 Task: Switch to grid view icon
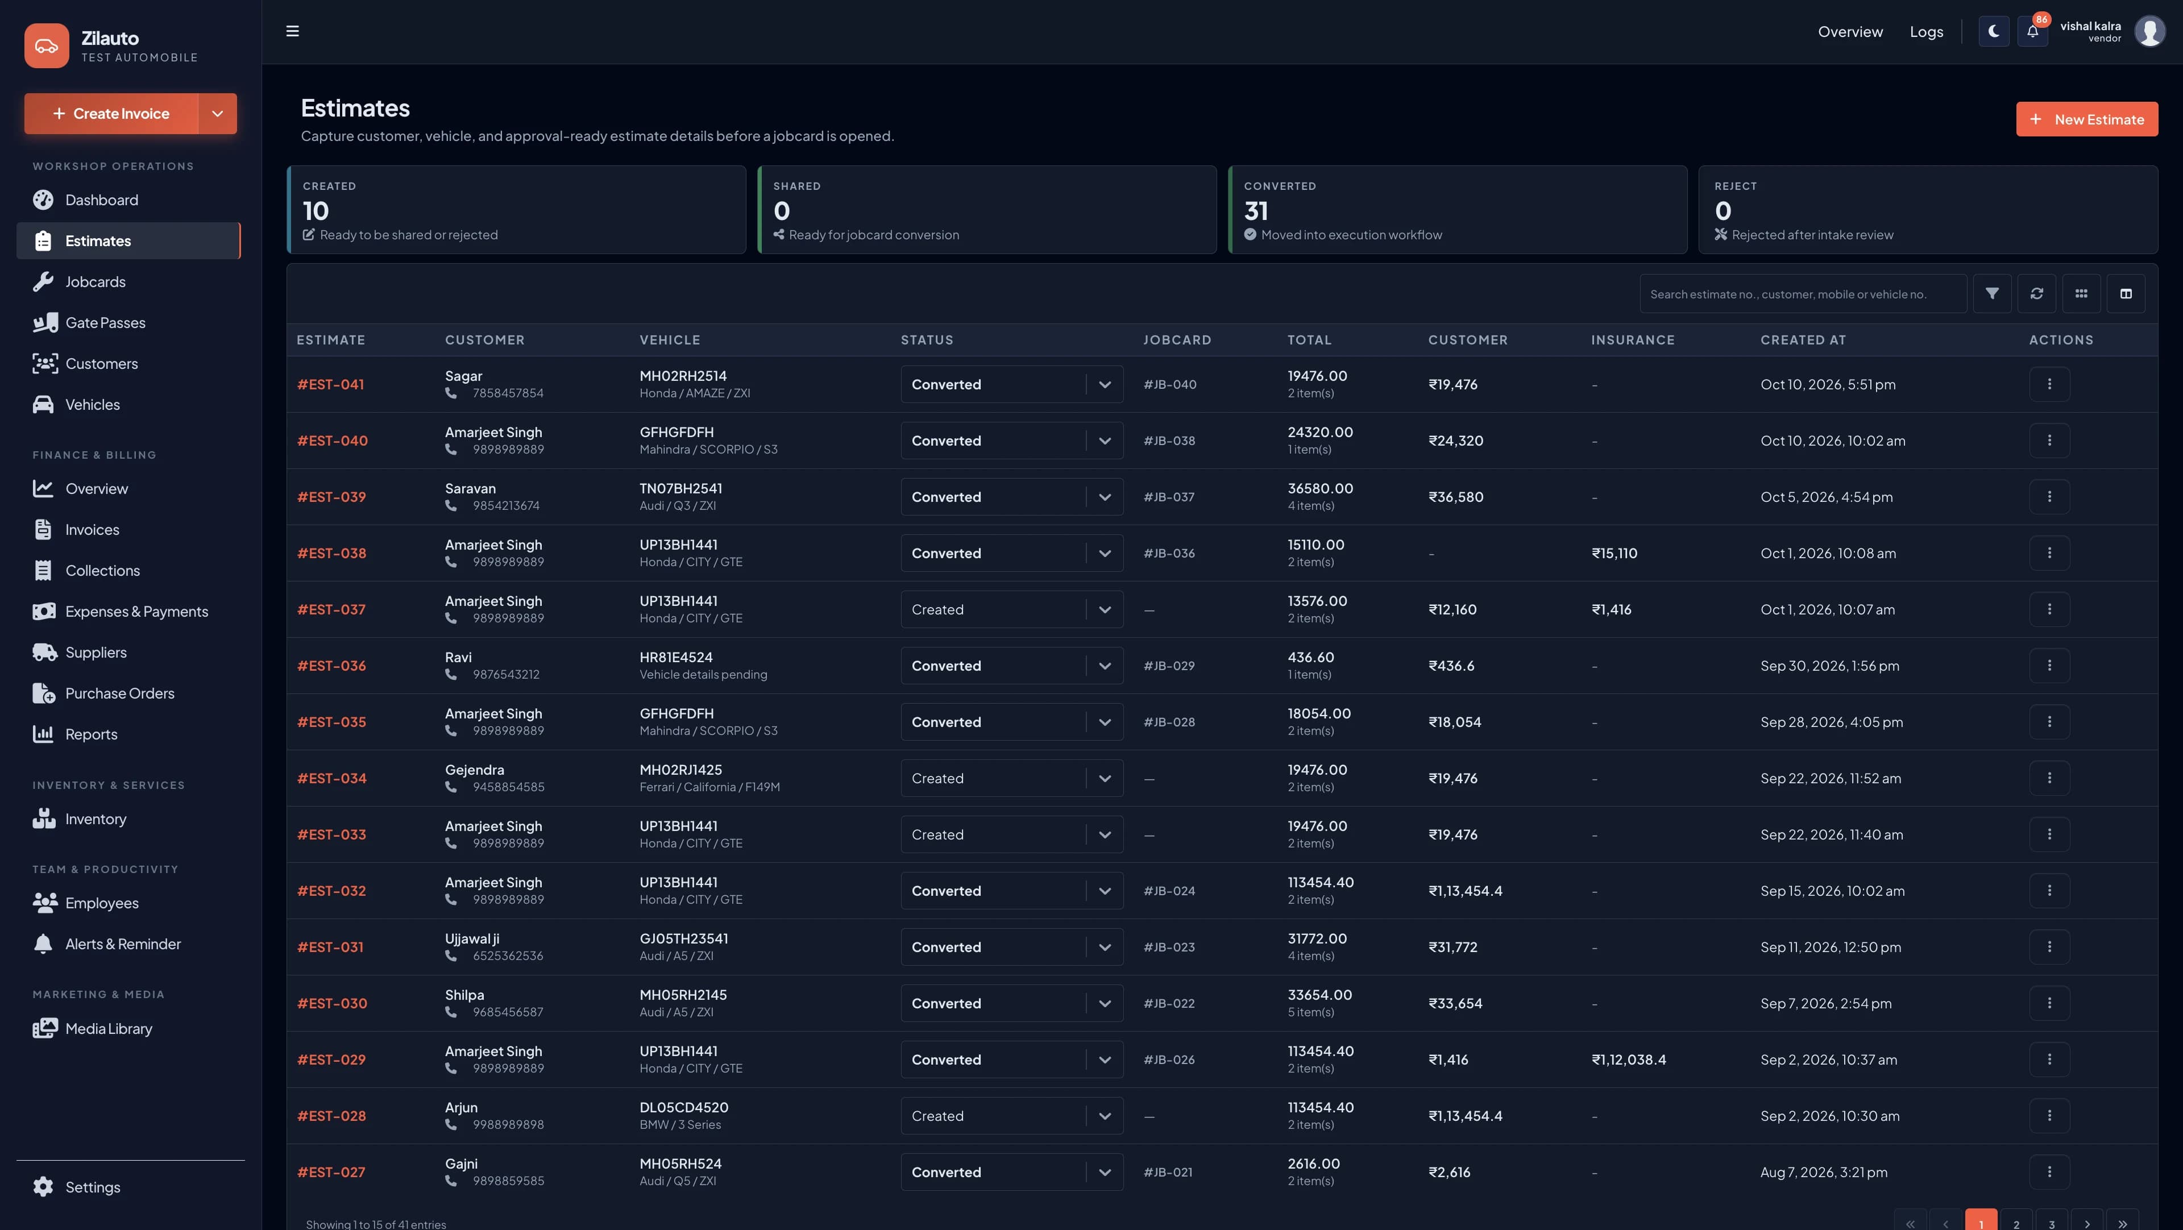2081,293
